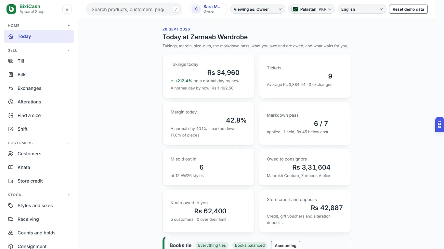Click the Pakistan flag icon
The height and width of the screenshot is (249, 444).
click(295, 9)
